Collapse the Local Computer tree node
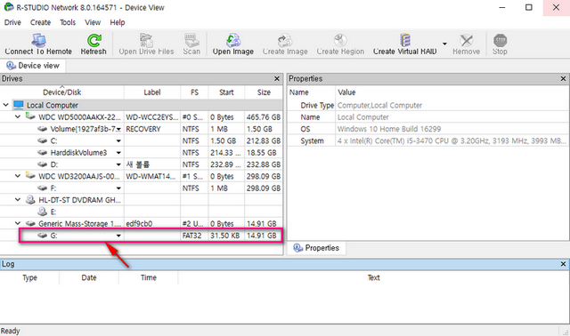This screenshot has width=570, height=336. tap(6, 105)
